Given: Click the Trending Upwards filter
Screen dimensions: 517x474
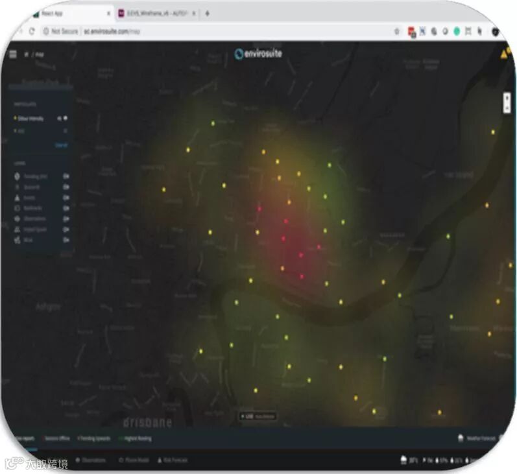Looking at the screenshot, I should coord(93,438).
